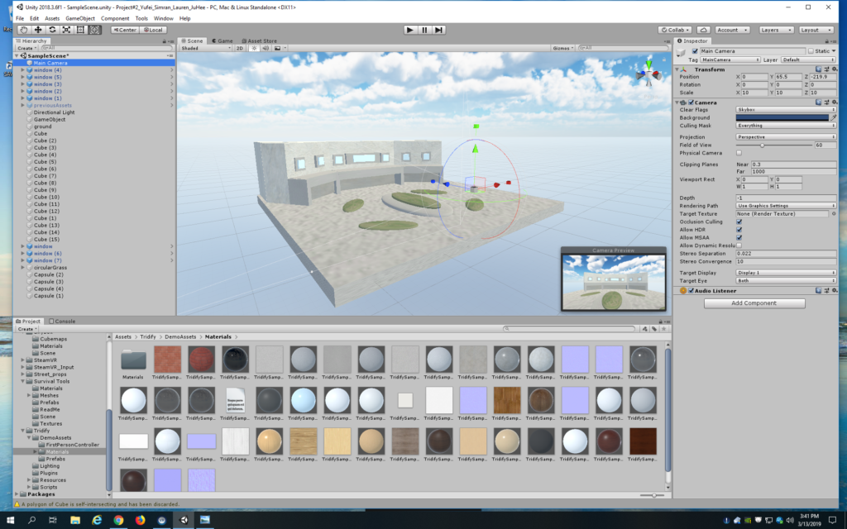The width and height of the screenshot is (847, 529).
Task: Open the Gizmos dropdown in Scene view
Action: [x=562, y=48]
